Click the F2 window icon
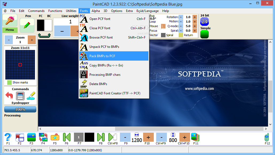 pos(20,137)
